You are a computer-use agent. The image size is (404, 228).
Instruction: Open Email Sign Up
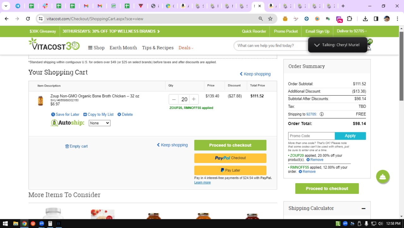click(318, 31)
